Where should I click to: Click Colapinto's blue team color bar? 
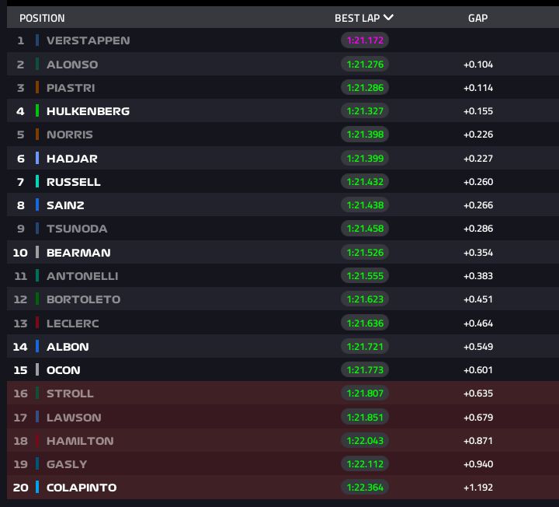pyautogui.click(x=37, y=488)
